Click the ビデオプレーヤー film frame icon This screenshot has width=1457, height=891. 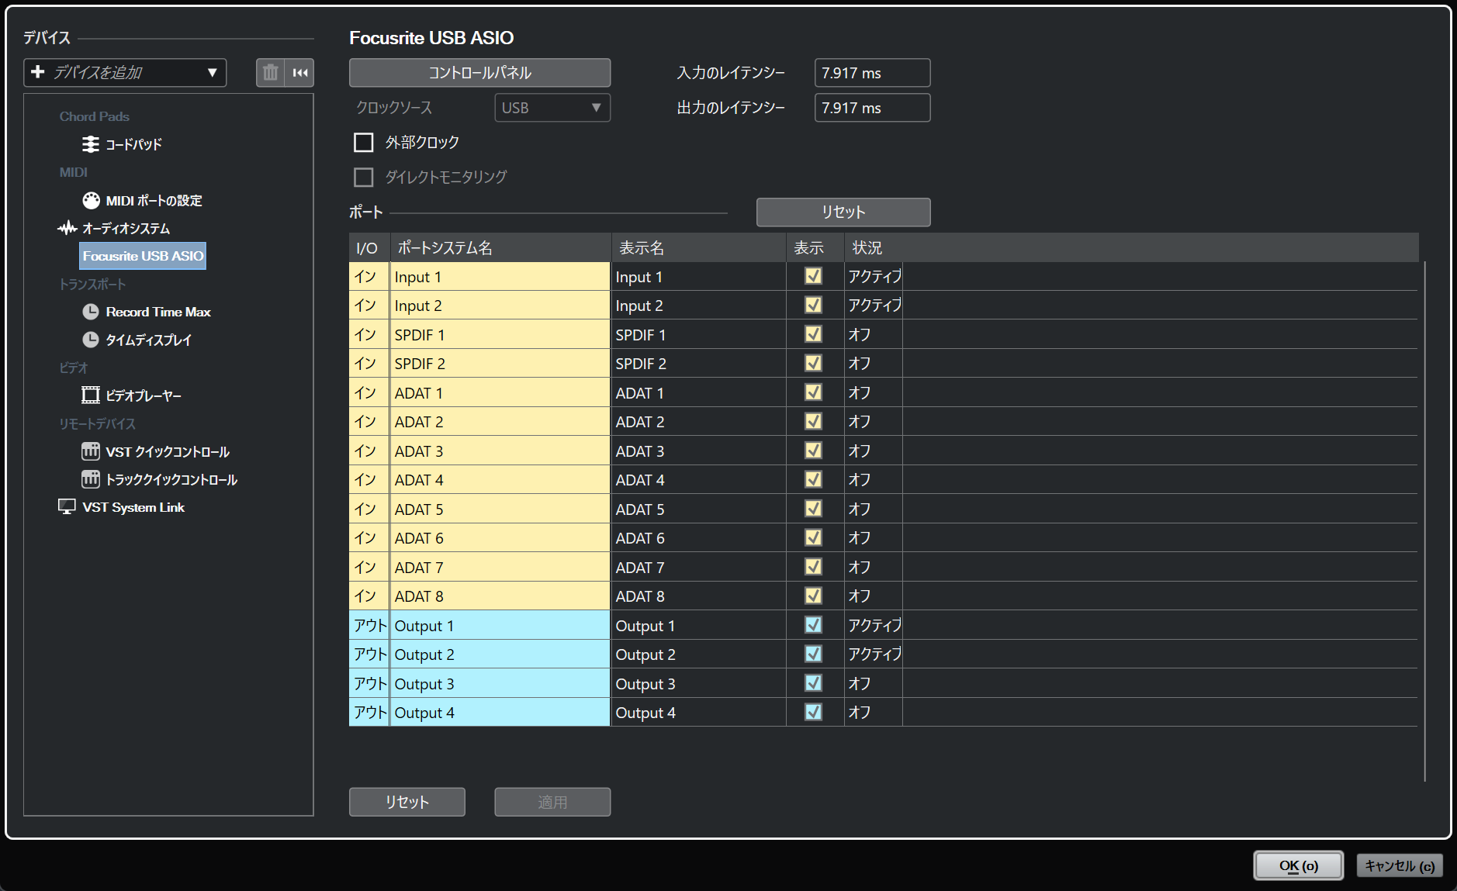pos(91,395)
